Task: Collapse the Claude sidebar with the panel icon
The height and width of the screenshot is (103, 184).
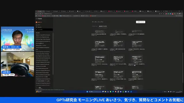Action: [x=37, y=19]
